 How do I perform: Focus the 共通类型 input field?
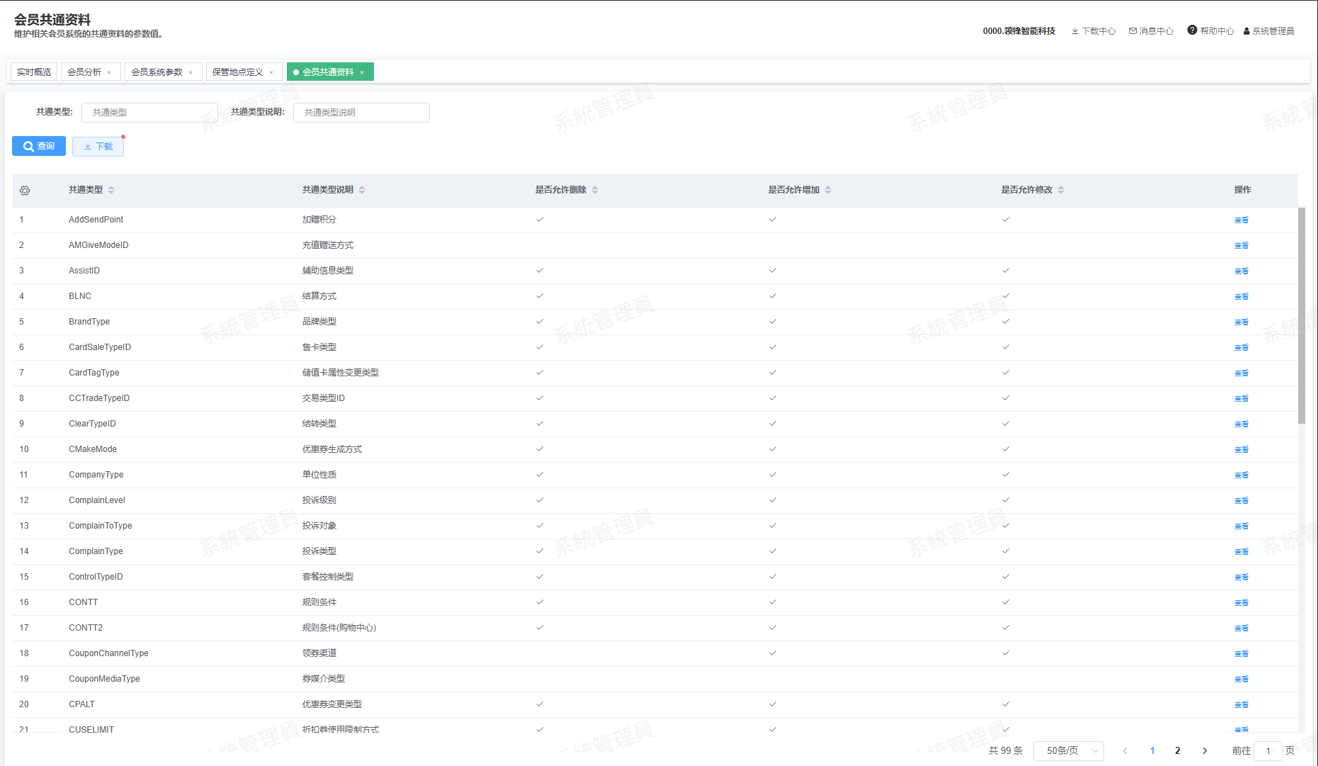click(x=149, y=113)
